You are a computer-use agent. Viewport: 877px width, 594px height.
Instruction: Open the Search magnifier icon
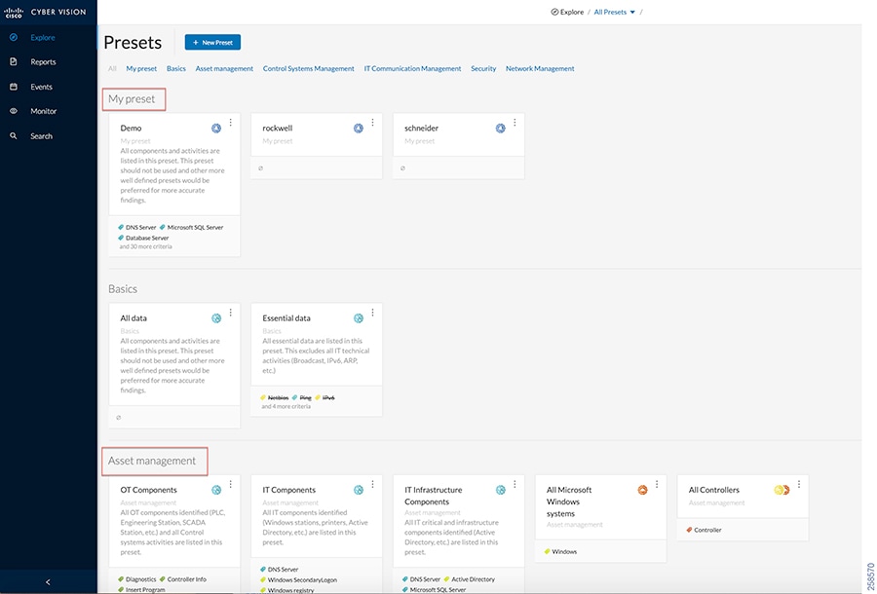pyautogui.click(x=14, y=135)
